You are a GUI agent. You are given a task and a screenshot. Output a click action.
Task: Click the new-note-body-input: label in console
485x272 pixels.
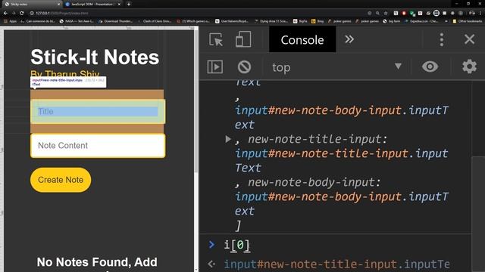(314, 182)
